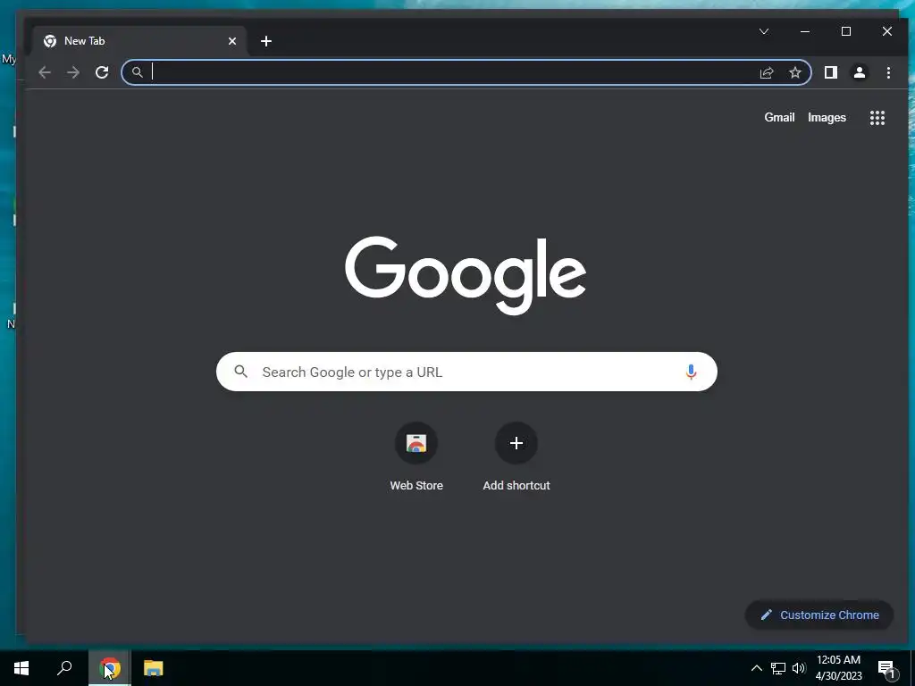
Task: Click the Chrome taskbar icon
Action: pyautogui.click(x=110, y=668)
